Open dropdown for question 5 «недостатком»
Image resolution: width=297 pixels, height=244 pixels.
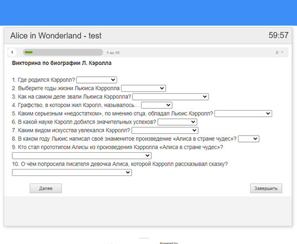click(243, 113)
